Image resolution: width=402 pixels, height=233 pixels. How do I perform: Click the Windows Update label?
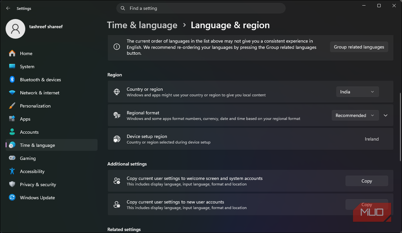[x=37, y=198]
